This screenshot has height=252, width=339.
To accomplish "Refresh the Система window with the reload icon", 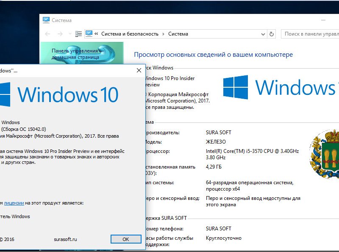I will 271,34.
